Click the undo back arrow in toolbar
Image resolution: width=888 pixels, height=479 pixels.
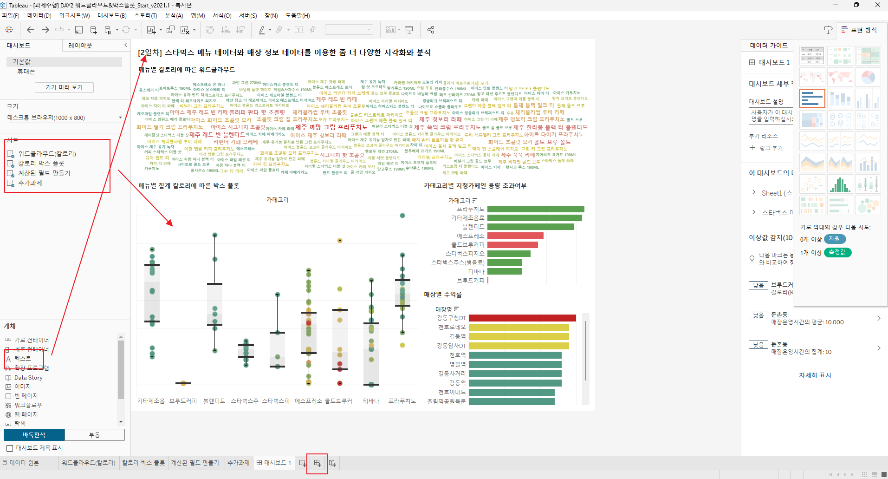[31, 30]
